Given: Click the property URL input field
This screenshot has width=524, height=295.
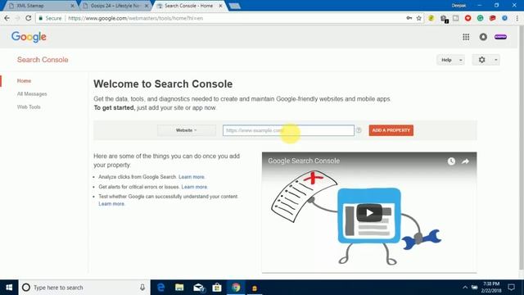Looking at the screenshot, I should (x=288, y=130).
